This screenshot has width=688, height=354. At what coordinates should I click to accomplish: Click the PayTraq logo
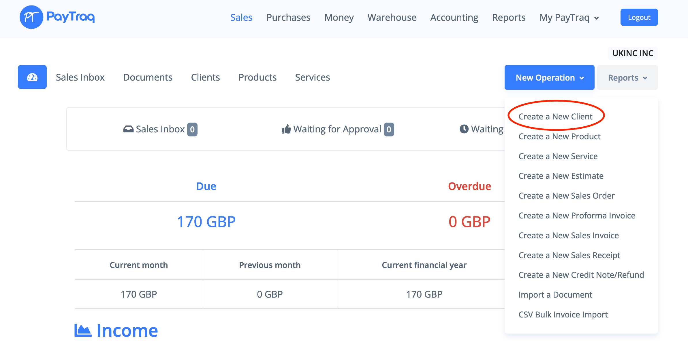[57, 17]
